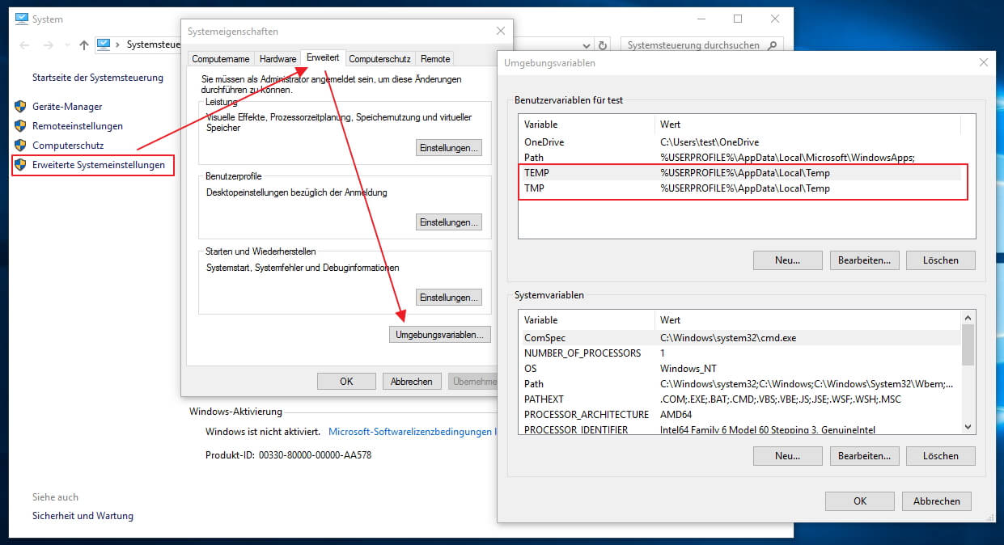Click Abbrechen in Umgebungsvariablen dialog
Screen dimensions: 1004x545
[937, 501]
